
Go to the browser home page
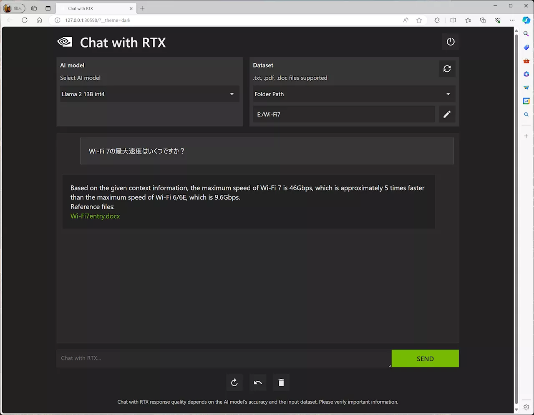tap(39, 20)
